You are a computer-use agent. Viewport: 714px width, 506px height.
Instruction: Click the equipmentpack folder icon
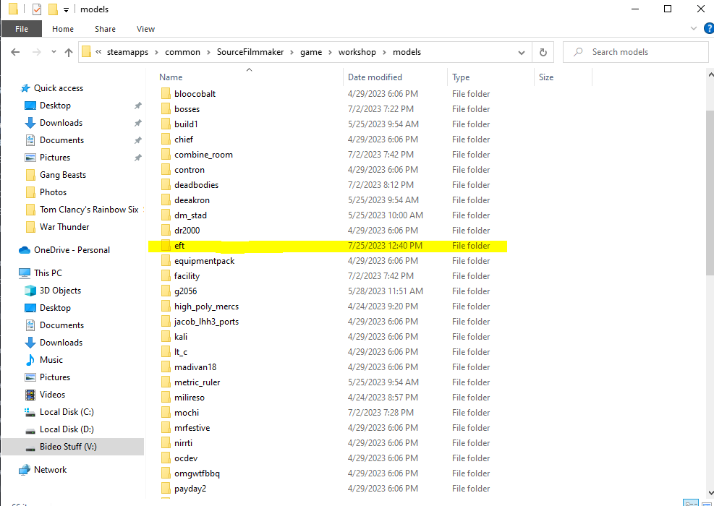(x=165, y=261)
